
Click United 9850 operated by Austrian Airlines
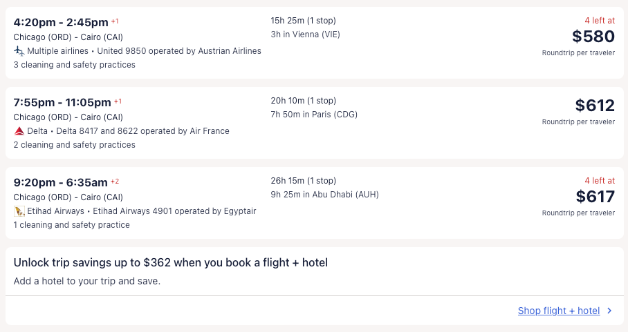179,51
